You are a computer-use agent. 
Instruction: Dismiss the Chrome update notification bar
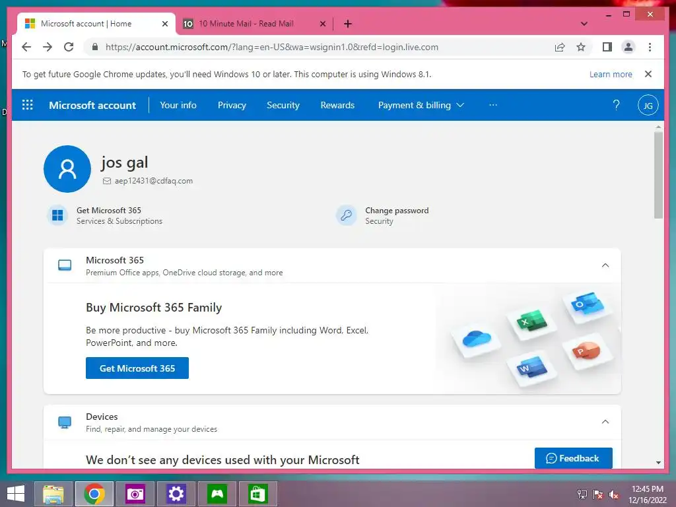tap(648, 74)
